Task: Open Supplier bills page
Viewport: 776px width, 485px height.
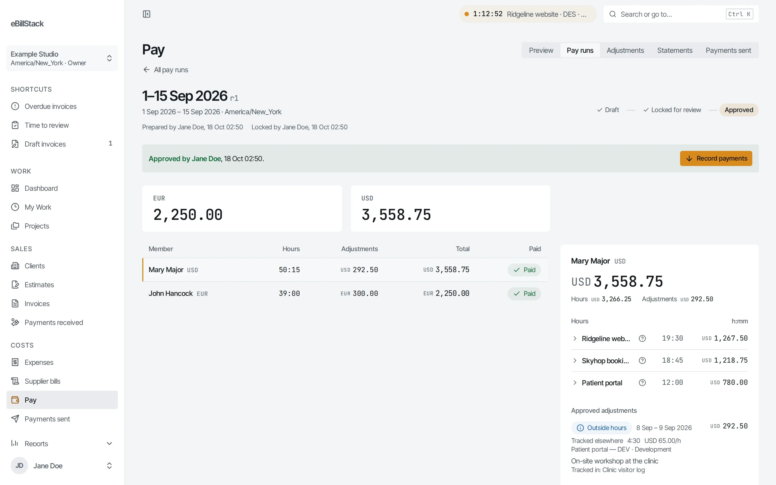Action: (62, 381)
